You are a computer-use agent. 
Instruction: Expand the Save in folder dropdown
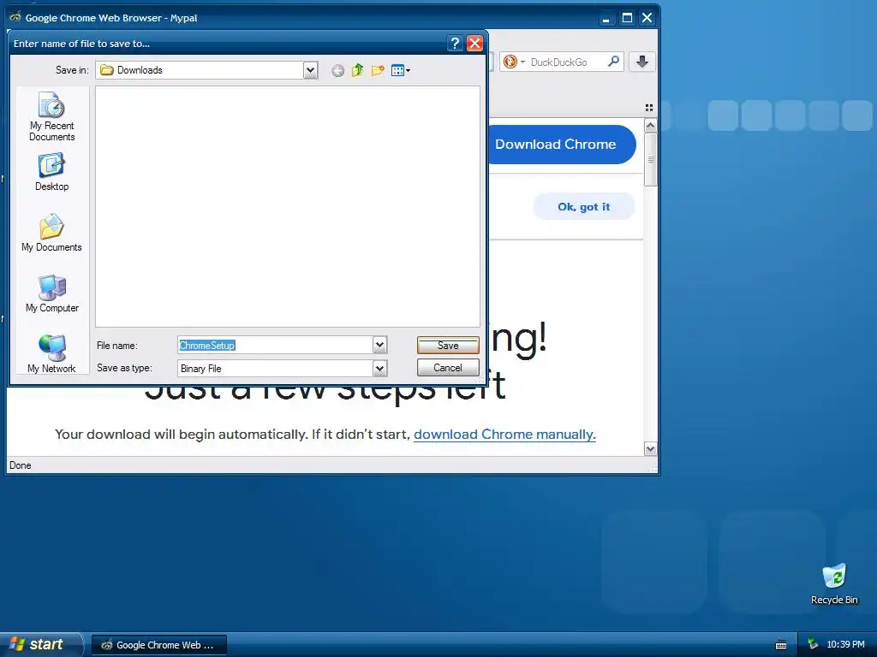click(x=310, y=70)
